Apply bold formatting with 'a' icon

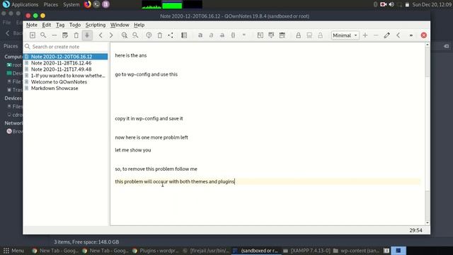point(200,35)
